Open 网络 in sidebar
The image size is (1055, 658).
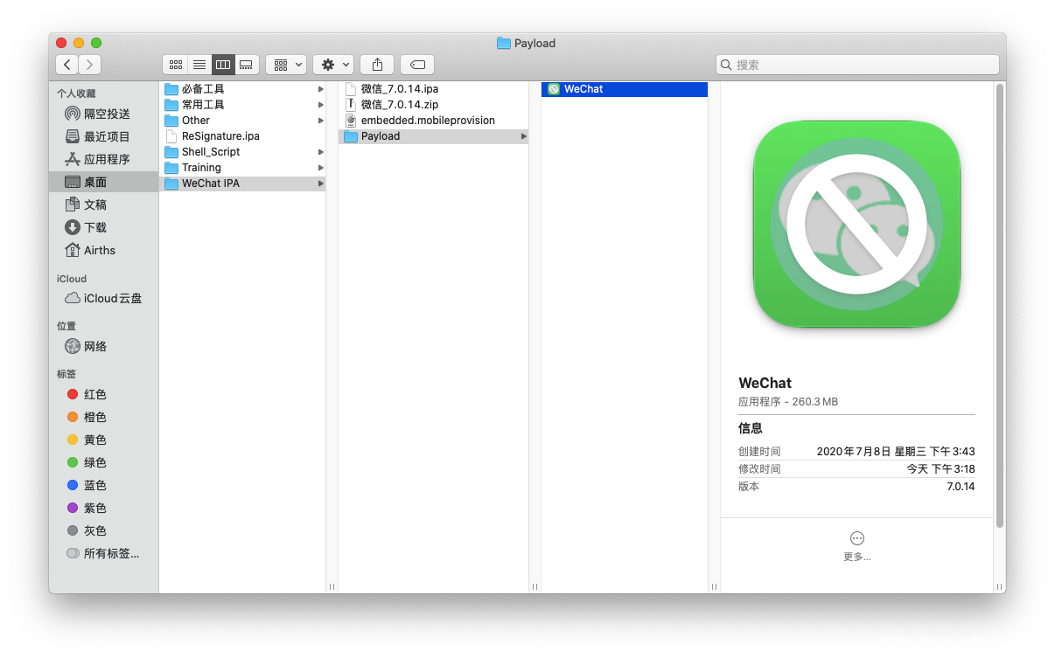(104, 346)
